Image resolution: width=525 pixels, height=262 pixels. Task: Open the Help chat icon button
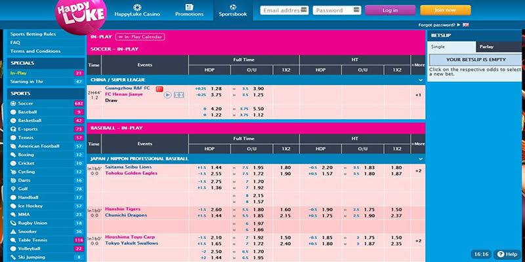tap(507, 254)
